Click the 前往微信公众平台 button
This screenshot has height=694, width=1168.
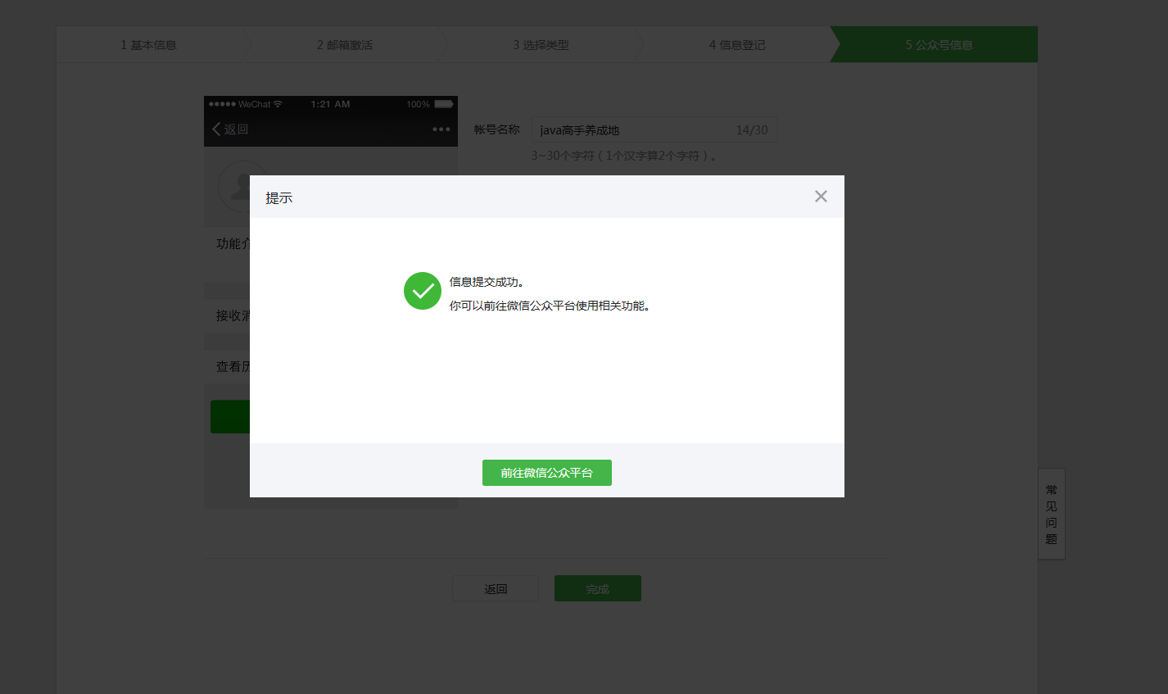point(547,473)
